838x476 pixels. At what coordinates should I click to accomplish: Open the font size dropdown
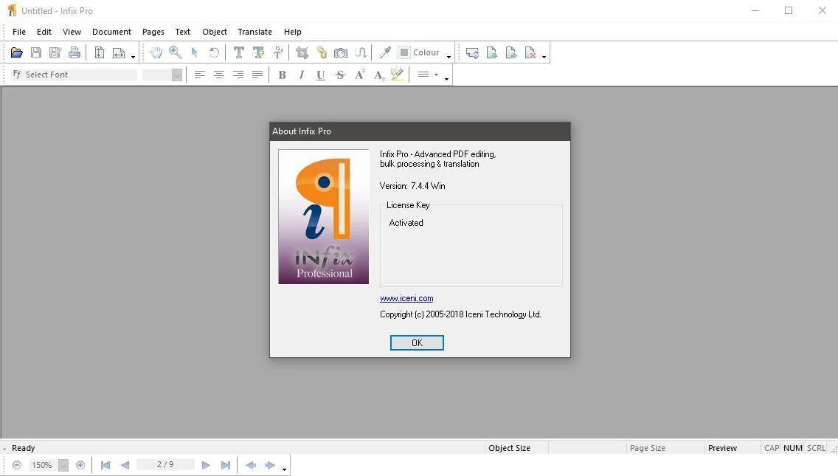[x=177, y=75]
